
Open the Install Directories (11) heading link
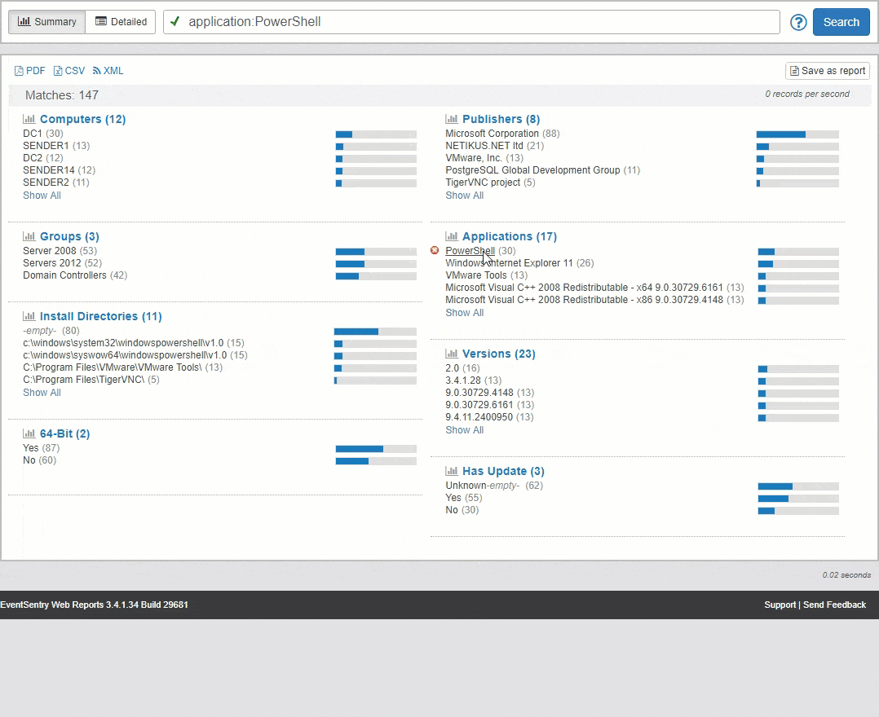(x=101, y=316)
